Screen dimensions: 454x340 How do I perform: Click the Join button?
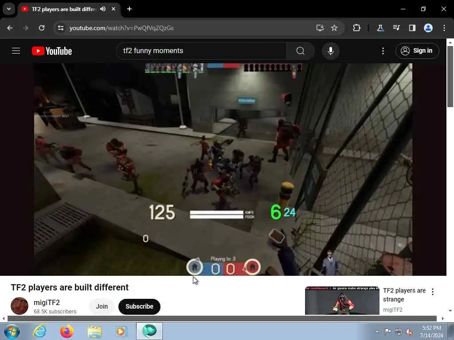(102, 306)
